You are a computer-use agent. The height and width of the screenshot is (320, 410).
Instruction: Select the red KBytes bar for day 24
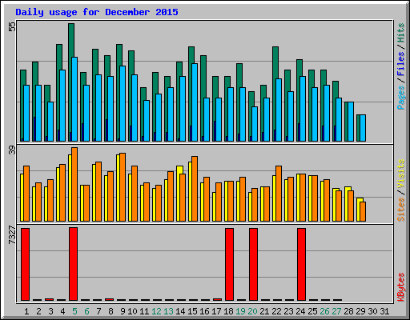pos(301,264)
